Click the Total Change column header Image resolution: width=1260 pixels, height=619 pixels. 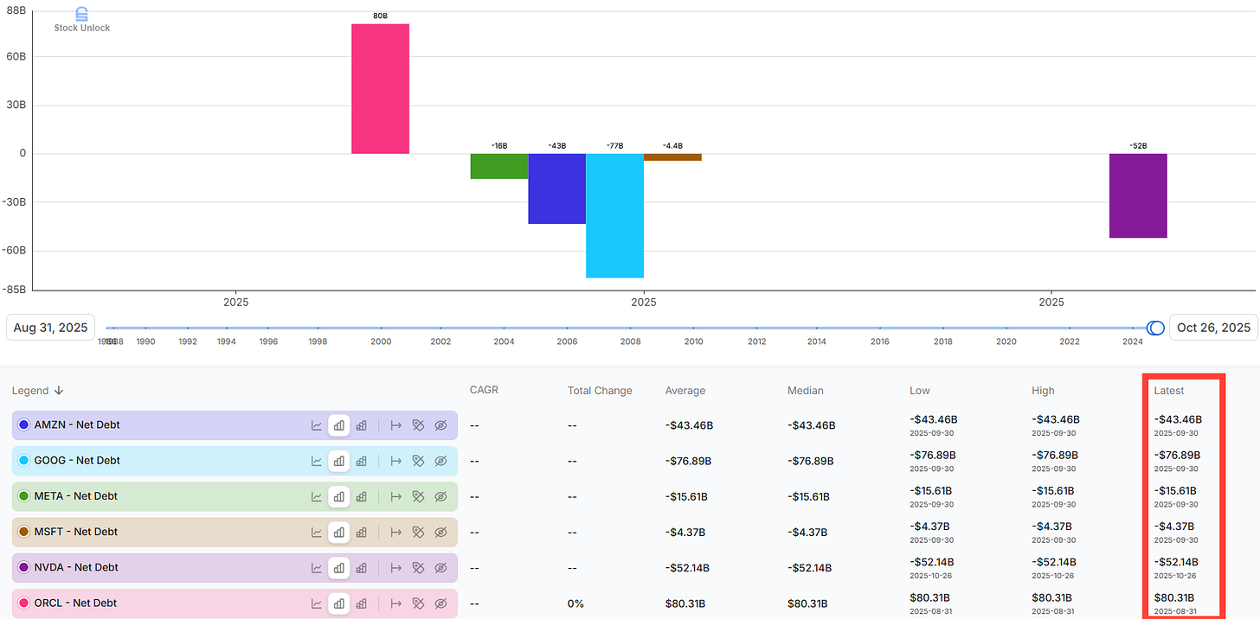pyautogui.click(x=600, y=390)
